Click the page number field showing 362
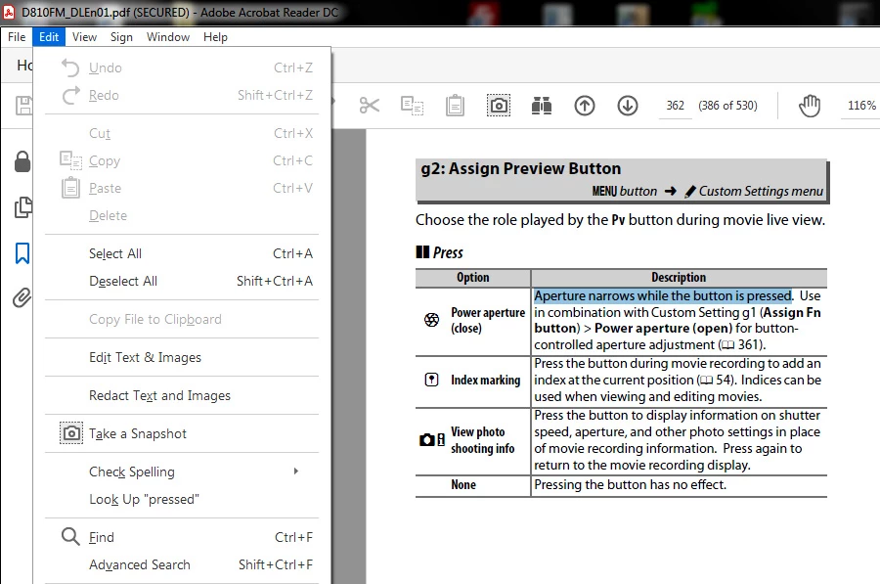The height and width of the screenshot is (584, 880). (675, 106)
